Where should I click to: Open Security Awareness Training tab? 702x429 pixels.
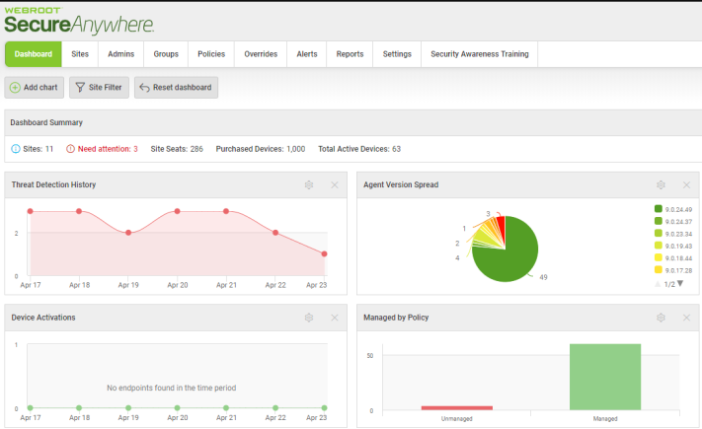(480, 54)
